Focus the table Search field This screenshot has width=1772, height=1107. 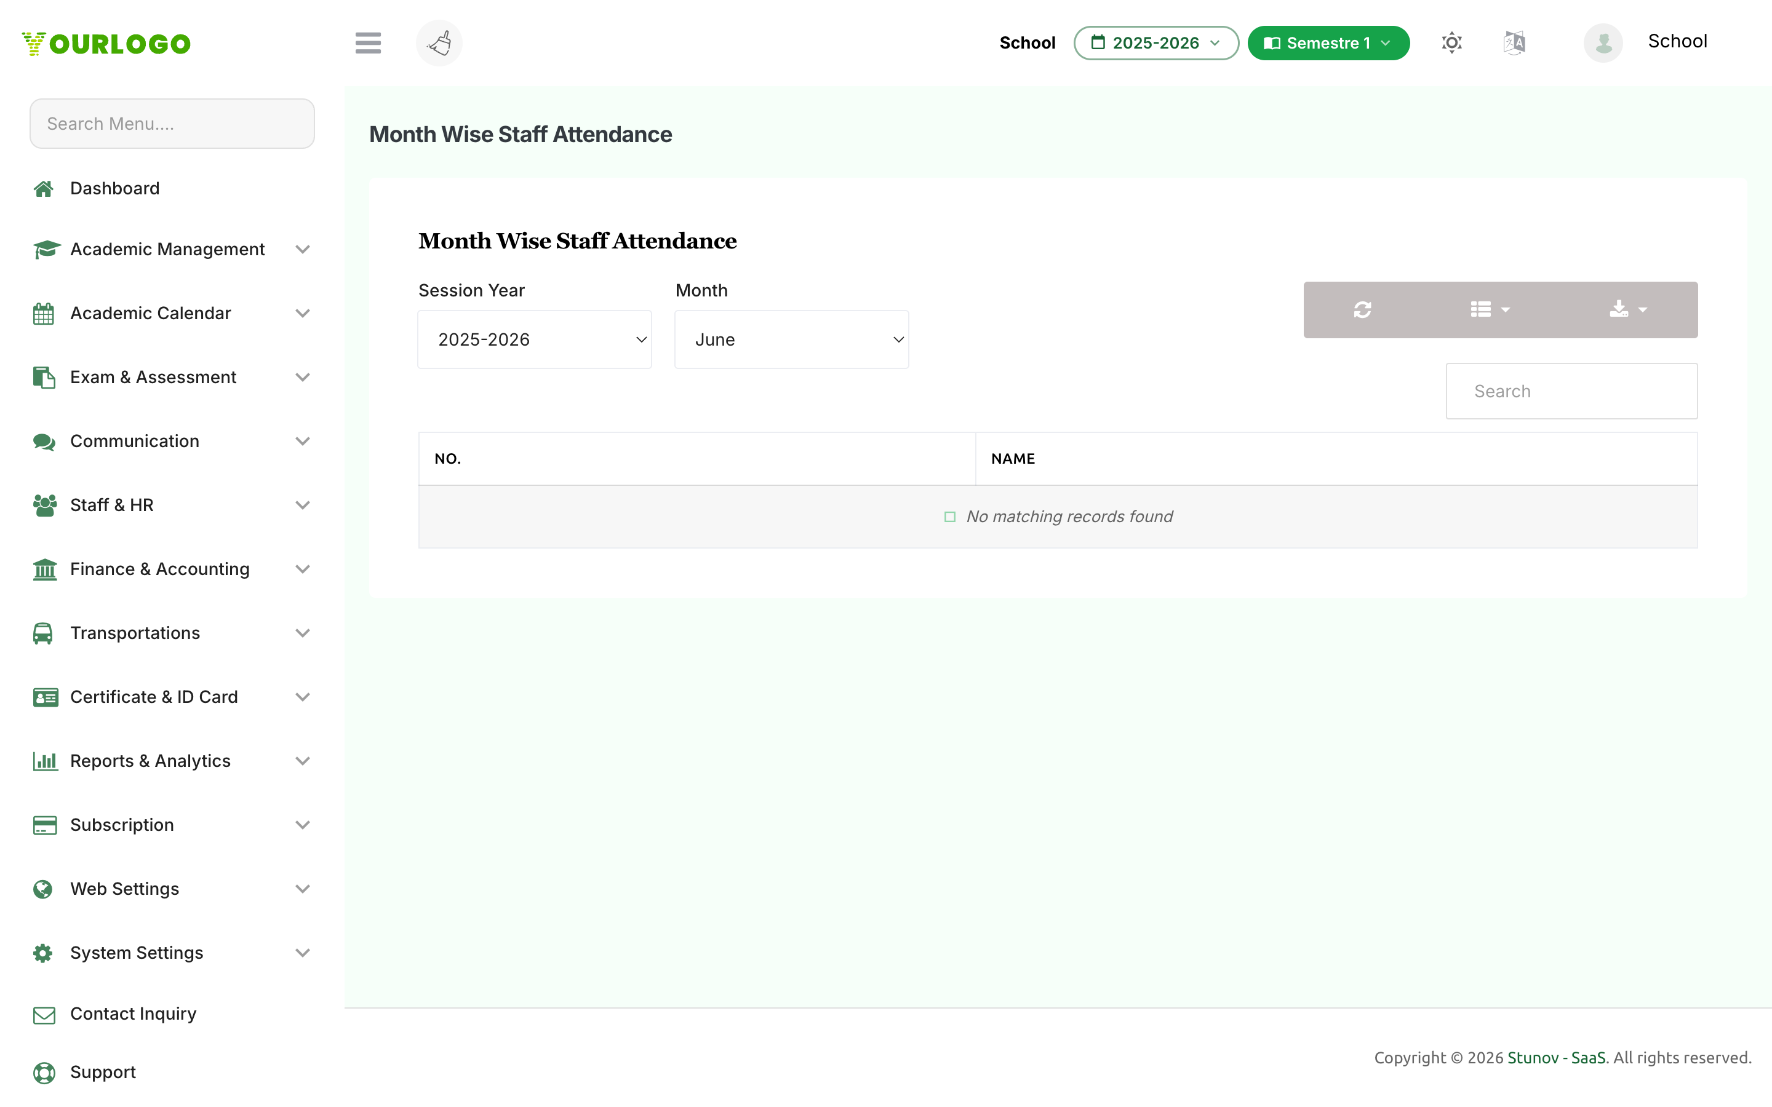(1571, 392)
